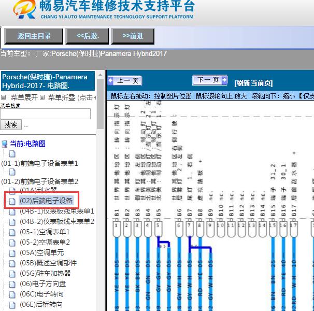The width and height of the screenshot is (314, 311).
Task: Click page icon beside (05B)概述空调部件
Action: point(12,263)
